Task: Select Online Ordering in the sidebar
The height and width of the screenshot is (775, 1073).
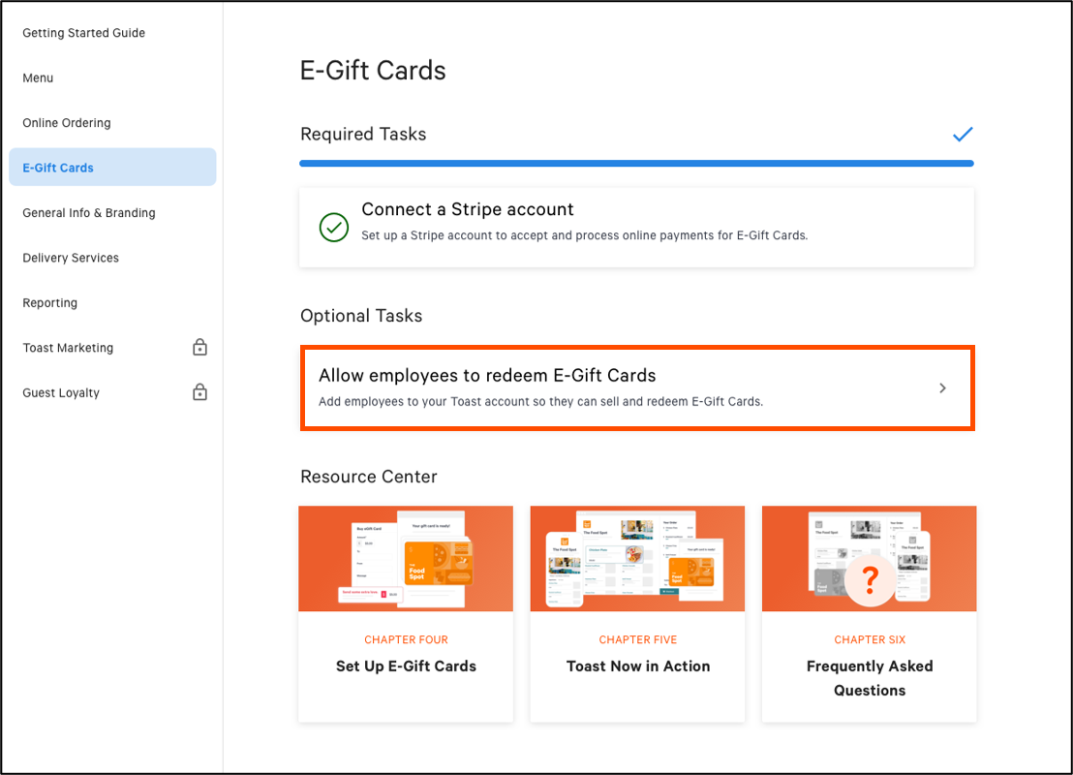Action: (x=67, y=123)
